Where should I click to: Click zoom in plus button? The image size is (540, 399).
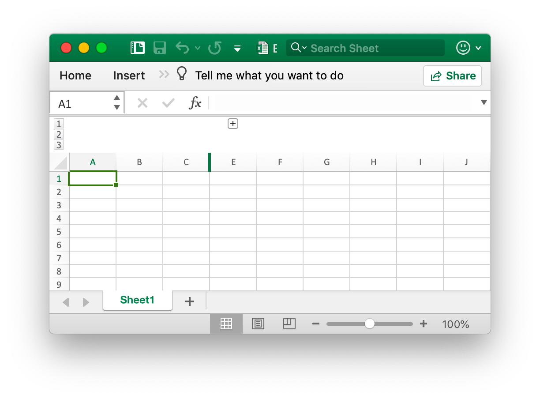424,324
